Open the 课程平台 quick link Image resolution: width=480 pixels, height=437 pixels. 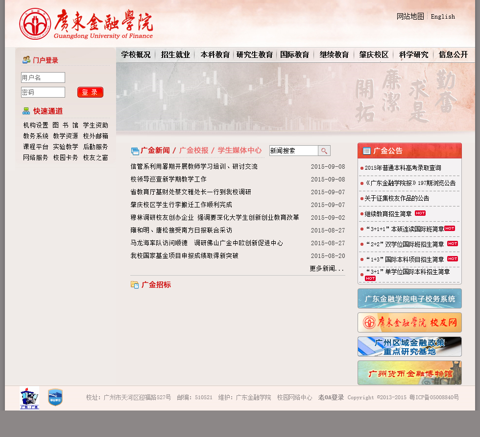coord(36,147)
